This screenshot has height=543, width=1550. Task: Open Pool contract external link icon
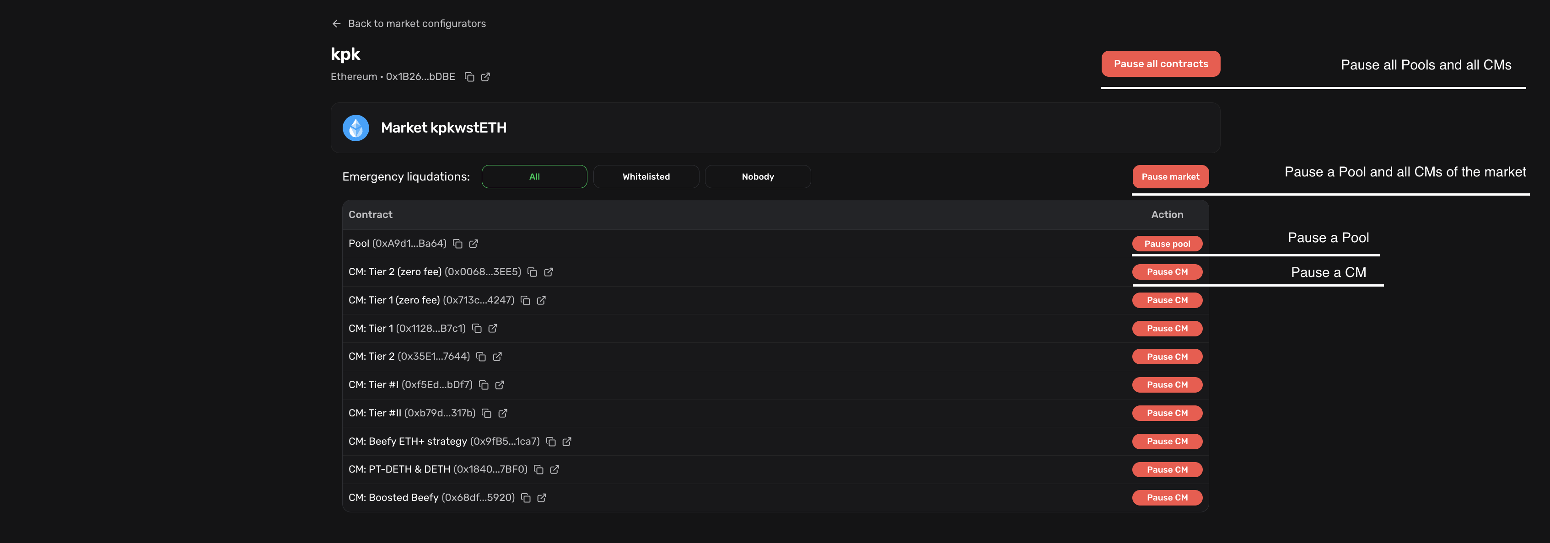coord(474,244)
